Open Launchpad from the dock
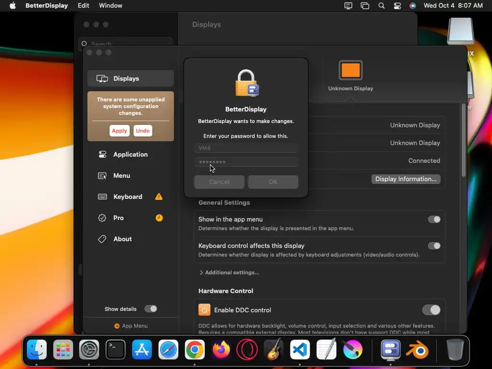Image resolution: width=492 pixels, height=369 pixels. (x=63, y=349)
